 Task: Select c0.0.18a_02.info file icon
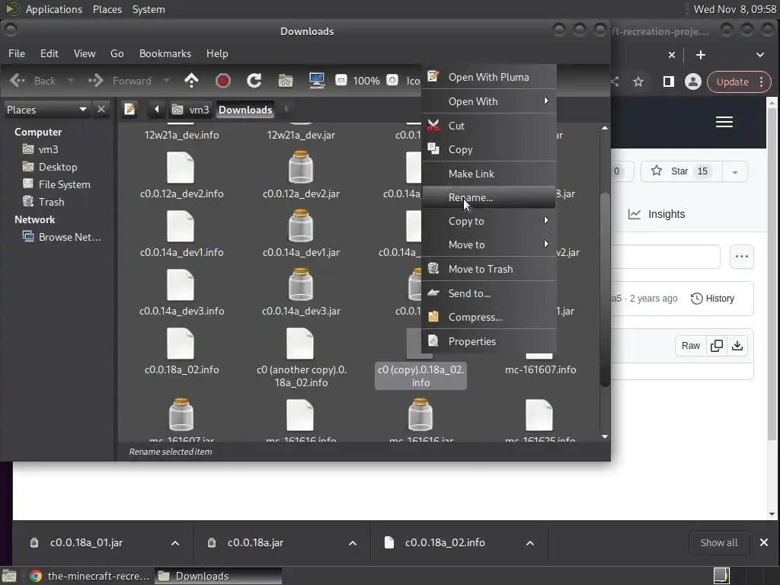coord(181,344)
